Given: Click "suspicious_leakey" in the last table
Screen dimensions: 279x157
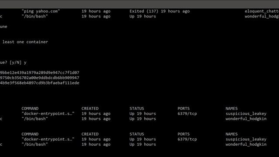Looking at the screenshot, I should click(x=246, y=140).
